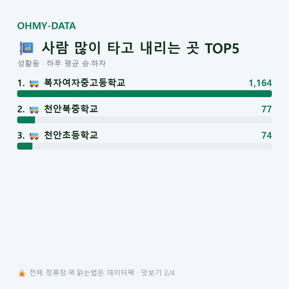
Task: Click the gray track of rank 2 bar
Action: 153,120
